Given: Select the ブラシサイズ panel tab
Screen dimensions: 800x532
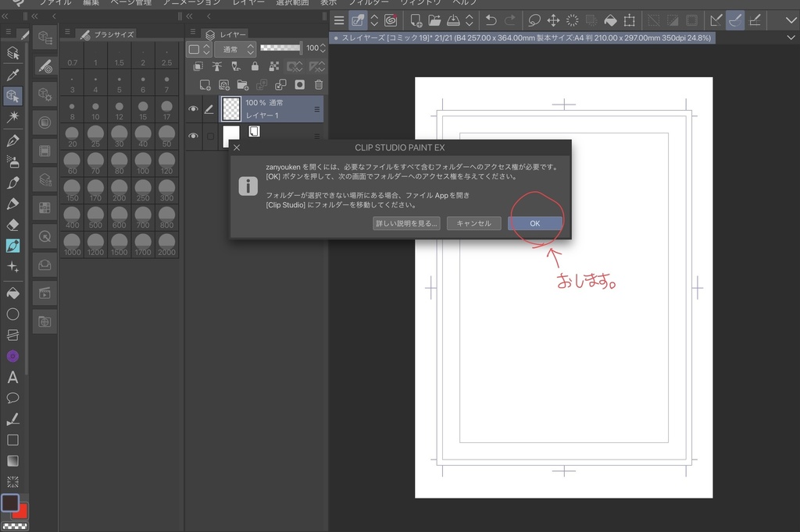Looking at the screenshot, I should [x=107, y=34].
